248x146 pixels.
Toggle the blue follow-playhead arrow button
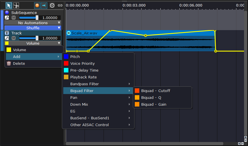pyautogui.click(x=44, y=5)
